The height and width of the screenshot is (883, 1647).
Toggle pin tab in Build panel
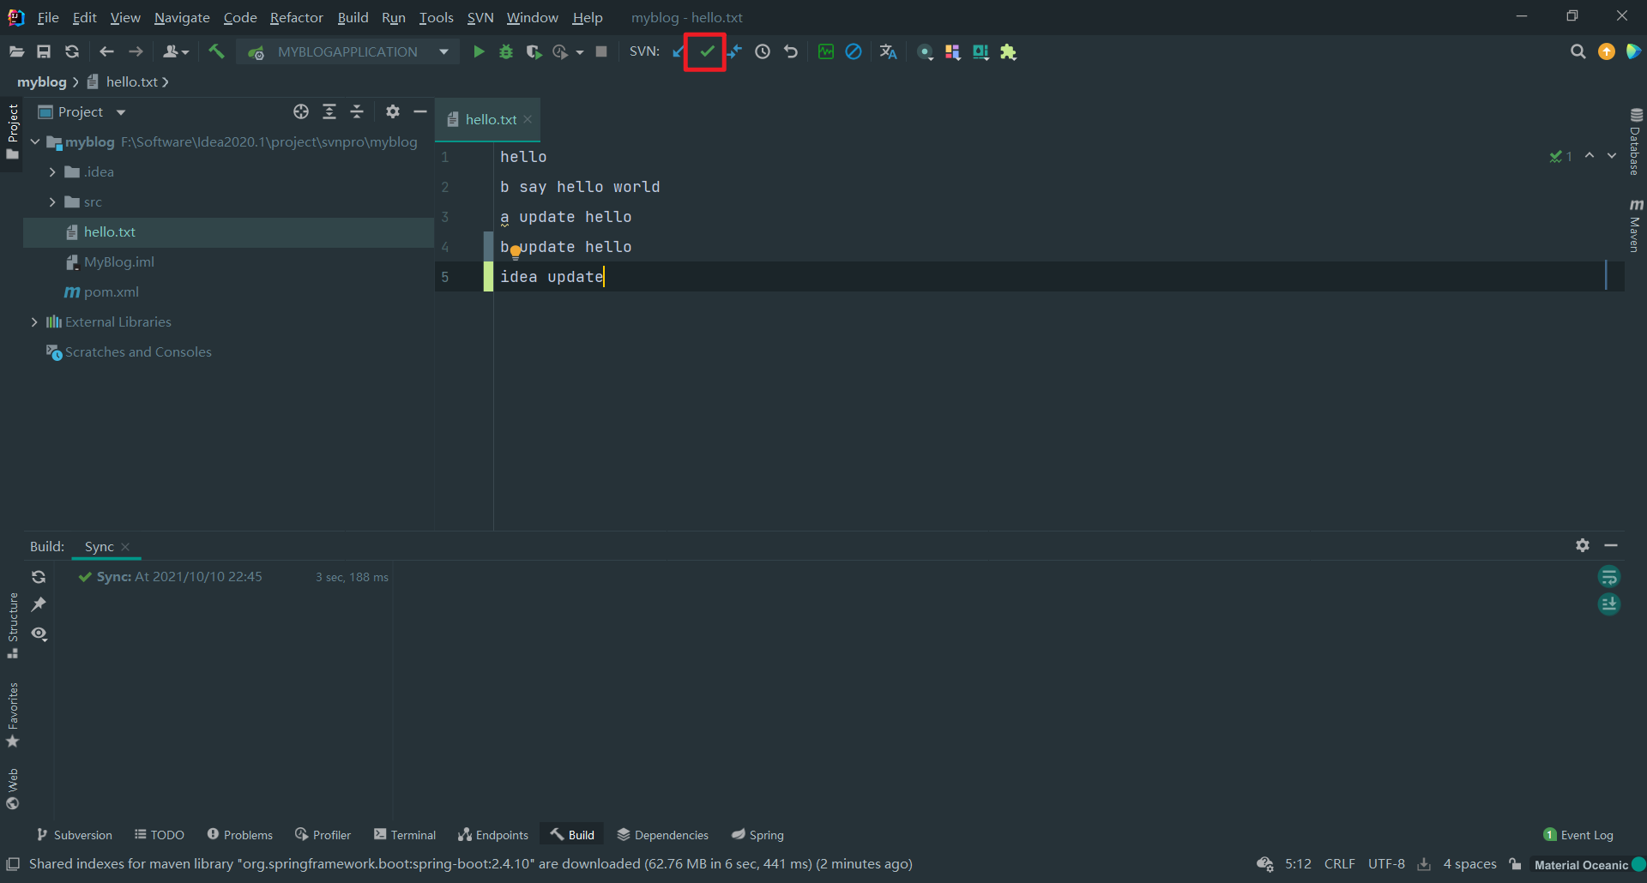(x=39, y=605)
